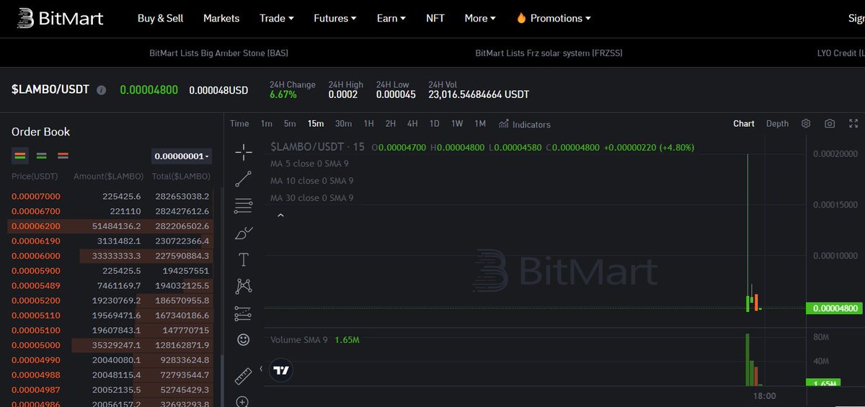
Task: Open chart settings gear
Action: point(807,124)
